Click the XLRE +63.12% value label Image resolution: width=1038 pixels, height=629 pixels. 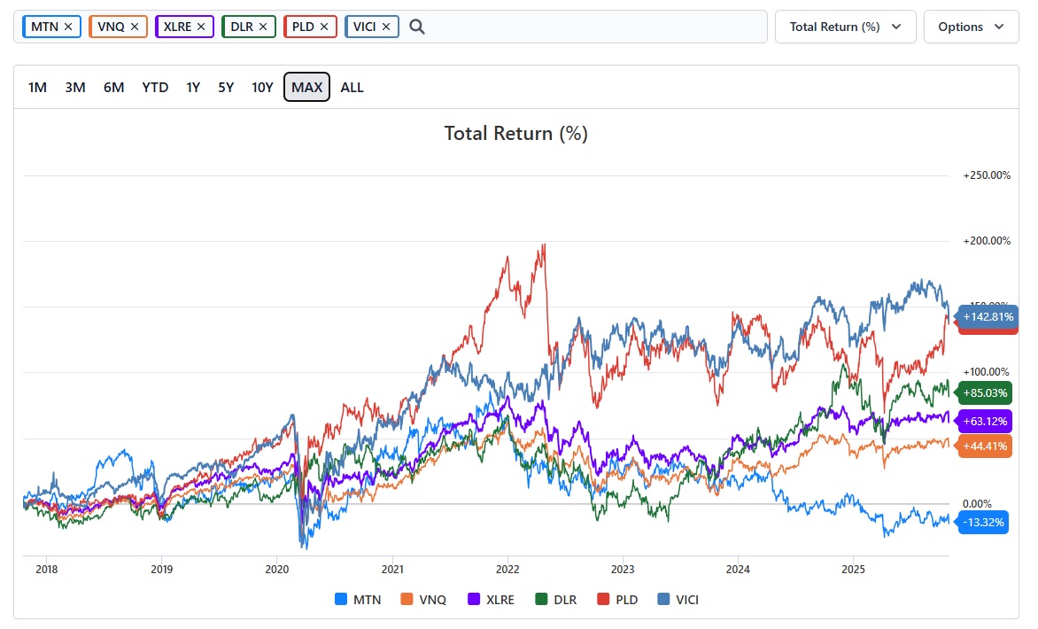984,420
